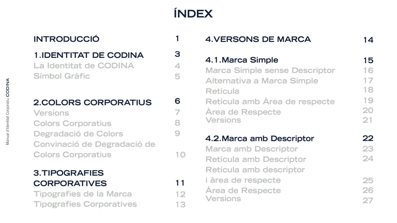Viewport: 397px width, 223px height.
Task: Go to Tipografies Corporatives page 13 entry
Action: pos(85,204)
